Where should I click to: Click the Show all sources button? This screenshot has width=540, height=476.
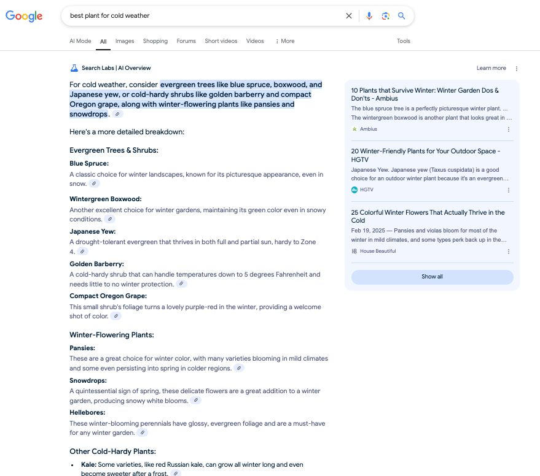(x=432, y=277)
